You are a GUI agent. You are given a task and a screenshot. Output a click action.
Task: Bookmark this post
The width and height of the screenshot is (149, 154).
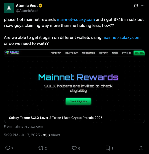pos(108,148)
